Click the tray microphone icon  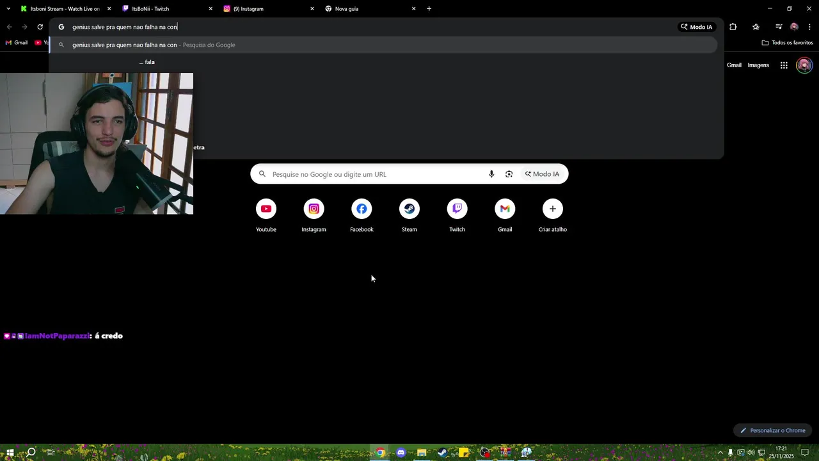pos(730,453)
